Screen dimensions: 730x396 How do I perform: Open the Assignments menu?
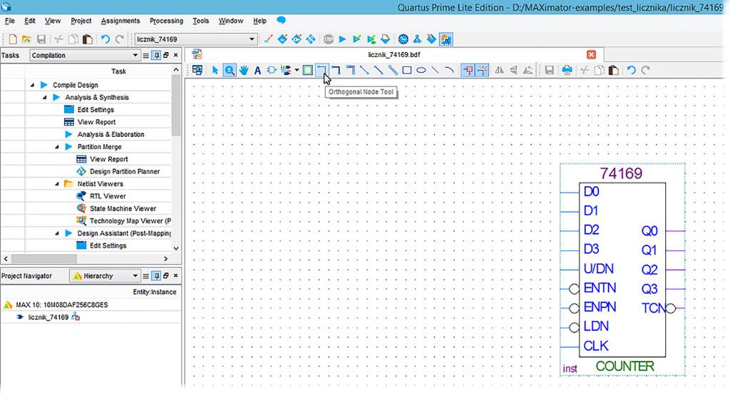pos(120,21)
